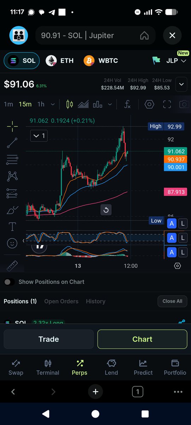Image resolution: width=191 pixels, height=425 pixels.
Task: Switch to the 1m interval
Action: [8, 104]
